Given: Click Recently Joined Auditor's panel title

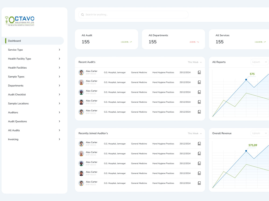Looking at the screenshot, I should 93,133.
